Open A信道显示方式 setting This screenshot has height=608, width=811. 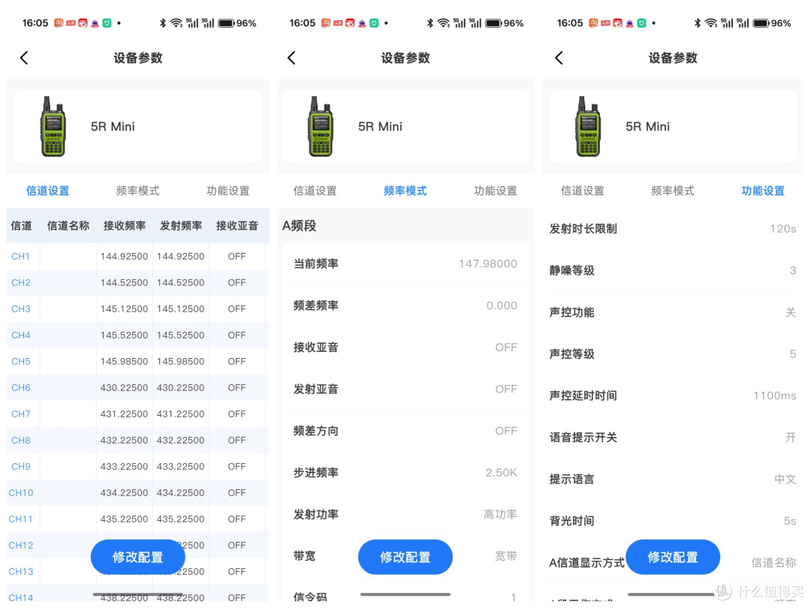coord(672,562)
